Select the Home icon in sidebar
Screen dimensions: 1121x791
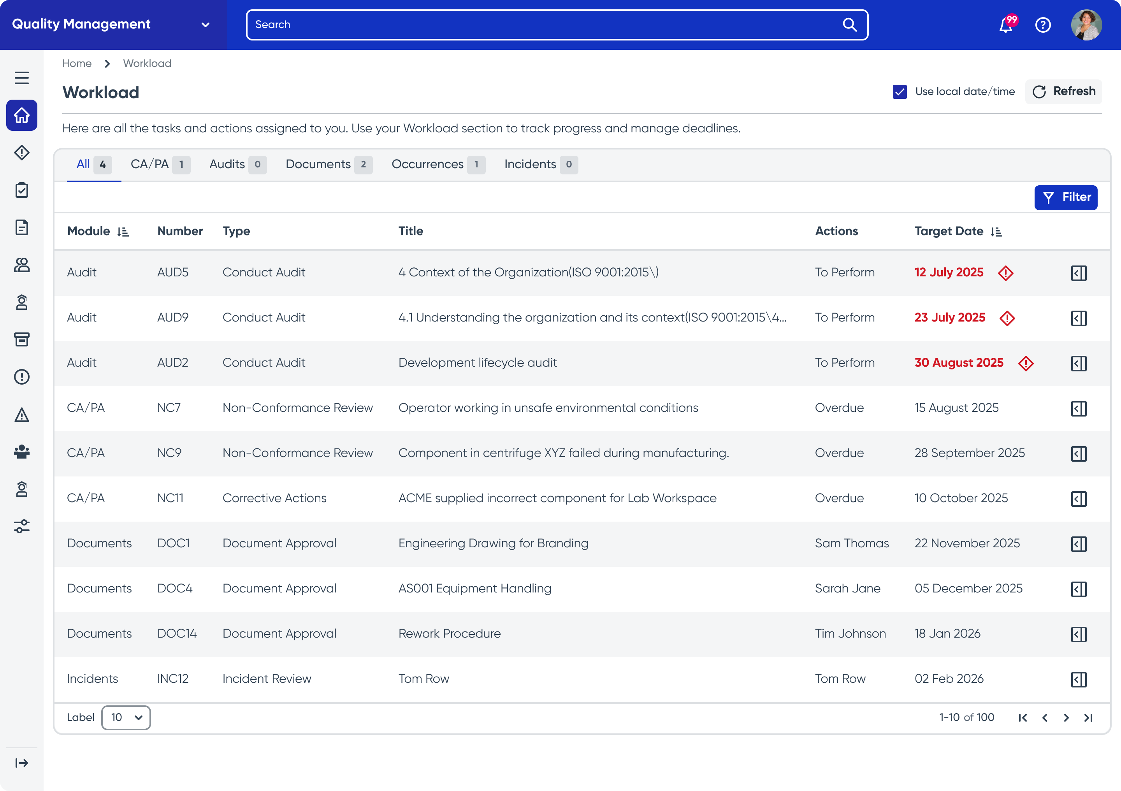(x=21, y=115)
